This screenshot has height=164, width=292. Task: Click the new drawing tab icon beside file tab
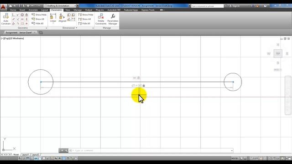click(x=41, y=32)
